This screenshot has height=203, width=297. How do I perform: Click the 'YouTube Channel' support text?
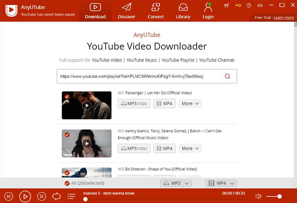pyautogui.click(x=217, y=60)
